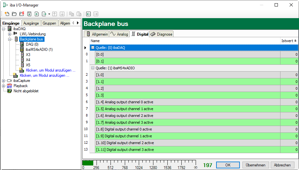Click the save disk toolbar icon

(29, 14)
